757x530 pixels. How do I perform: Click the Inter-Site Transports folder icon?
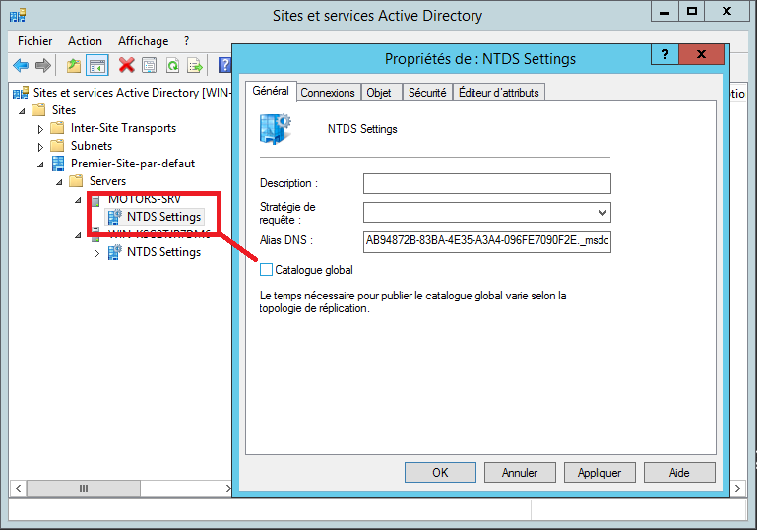click(x=57, y=128)
